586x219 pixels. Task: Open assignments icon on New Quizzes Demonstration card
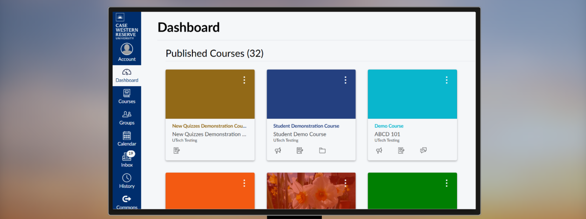177,150
